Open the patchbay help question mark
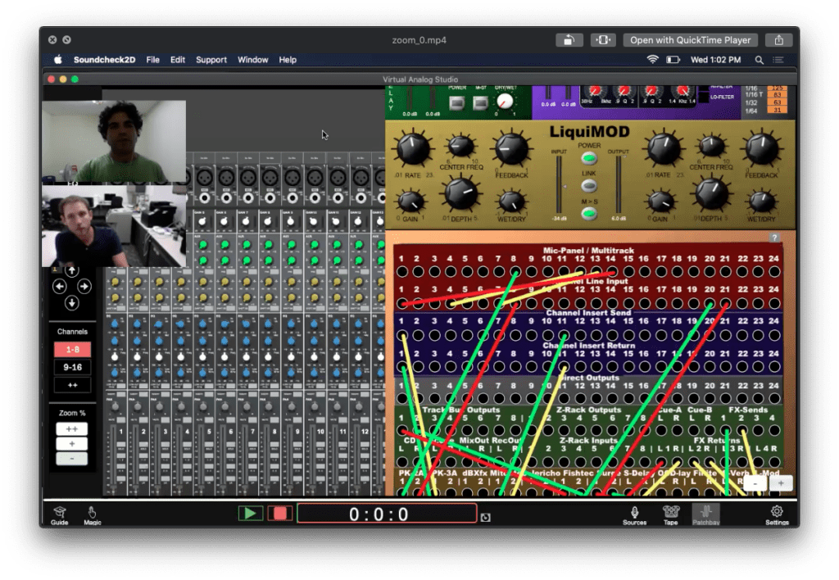The height and width of the screenshot is (580, 839). [774, 238]
